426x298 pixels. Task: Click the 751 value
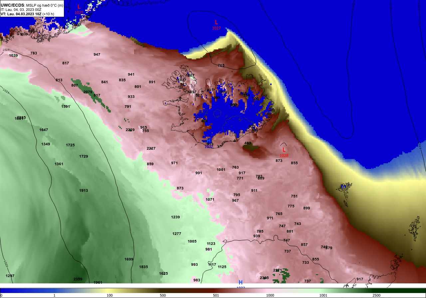click(x=294, y=196)
